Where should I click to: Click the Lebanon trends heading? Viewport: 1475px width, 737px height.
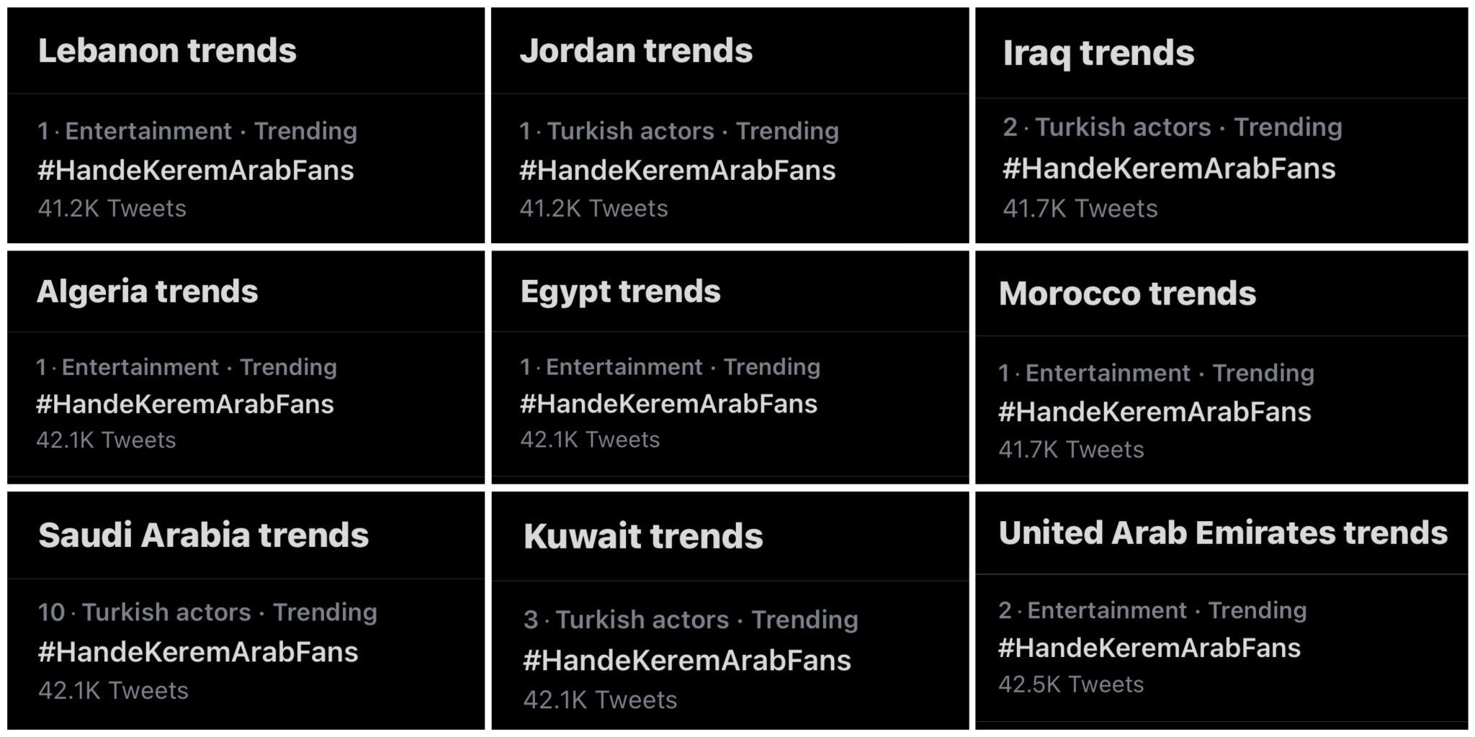[167, 51]
